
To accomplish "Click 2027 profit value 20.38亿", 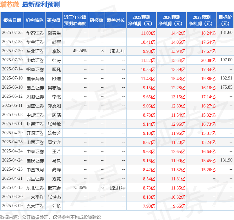I will [208, 60].
